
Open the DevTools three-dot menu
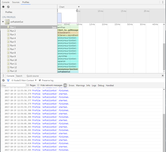coord(163,2)
